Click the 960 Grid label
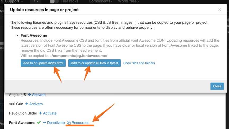 pos(16,104)
